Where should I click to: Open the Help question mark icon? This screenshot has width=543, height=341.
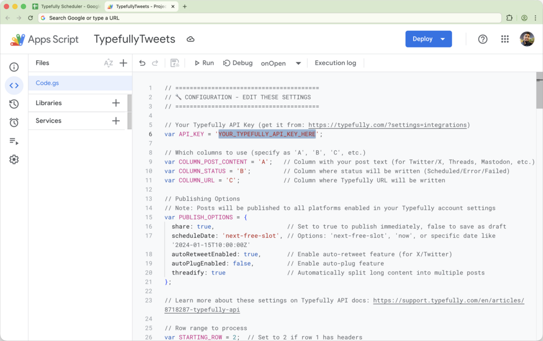pyautogui.click(x=482, y=39)
